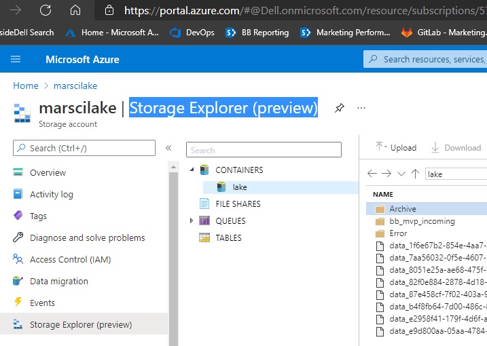
Task: Click the Activity log icon
Action: point(18,193)
